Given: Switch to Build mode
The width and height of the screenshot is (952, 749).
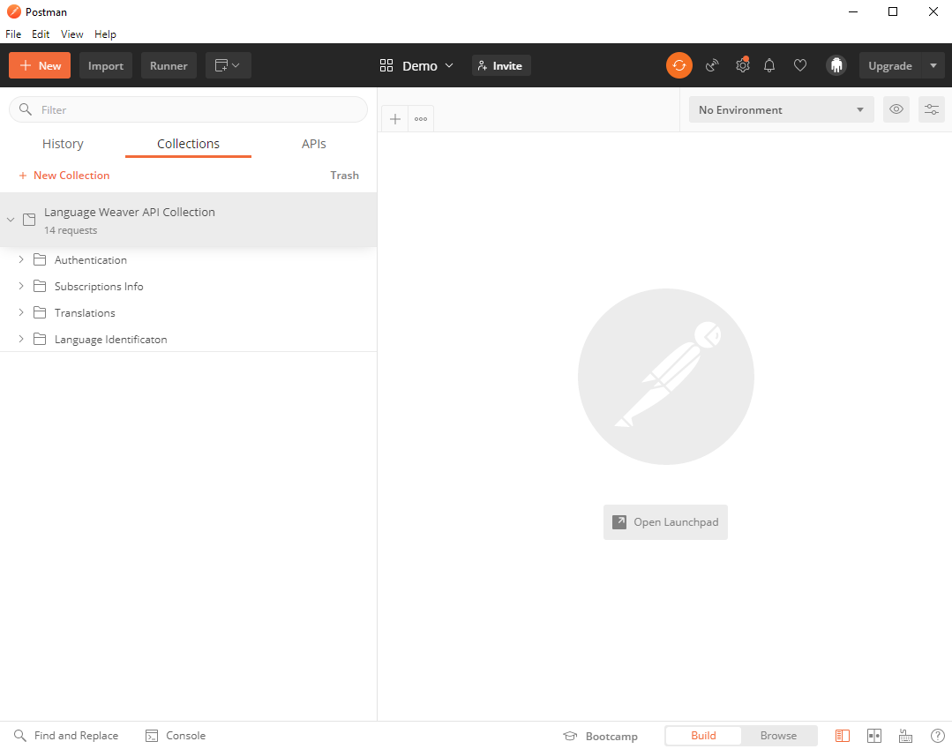Looking at the screenshot, I should [x=704, y=736].
